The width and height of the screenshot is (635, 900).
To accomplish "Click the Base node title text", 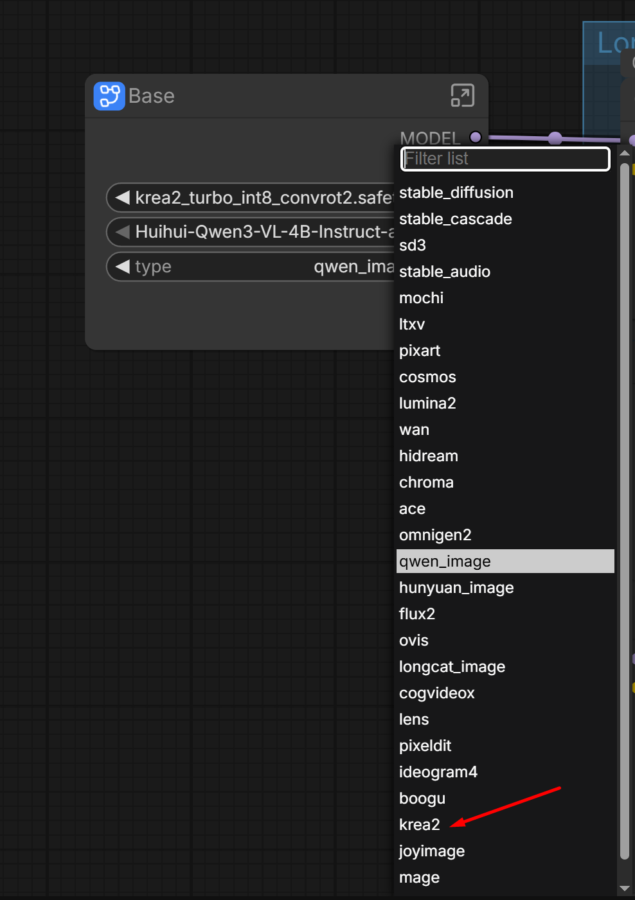I will pyautogui.click(x=152, y=96).
